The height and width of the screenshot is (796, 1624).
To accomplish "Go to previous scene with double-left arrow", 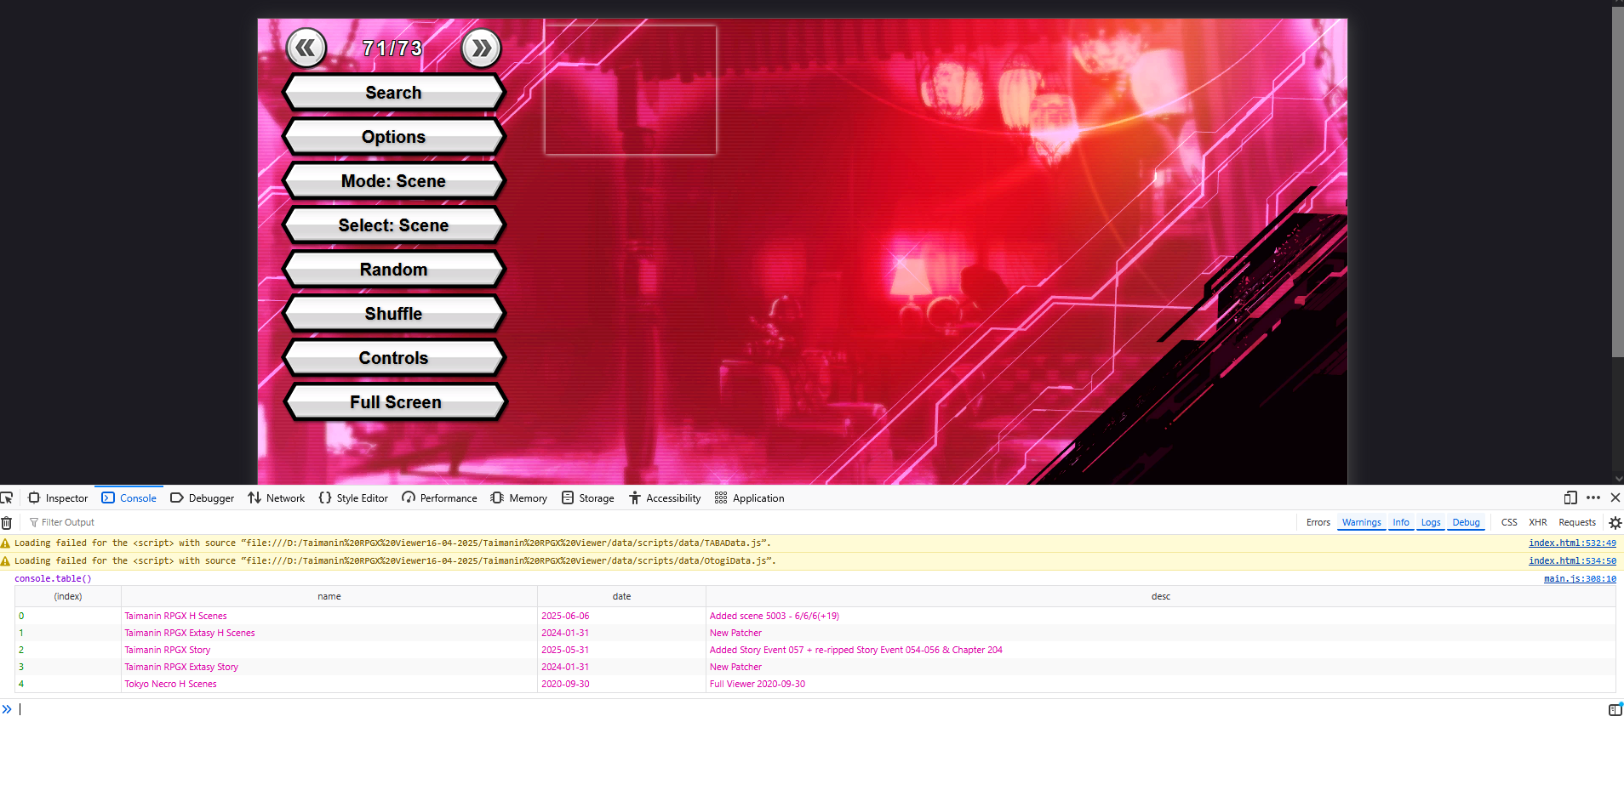I will click(x=306, y=48).
